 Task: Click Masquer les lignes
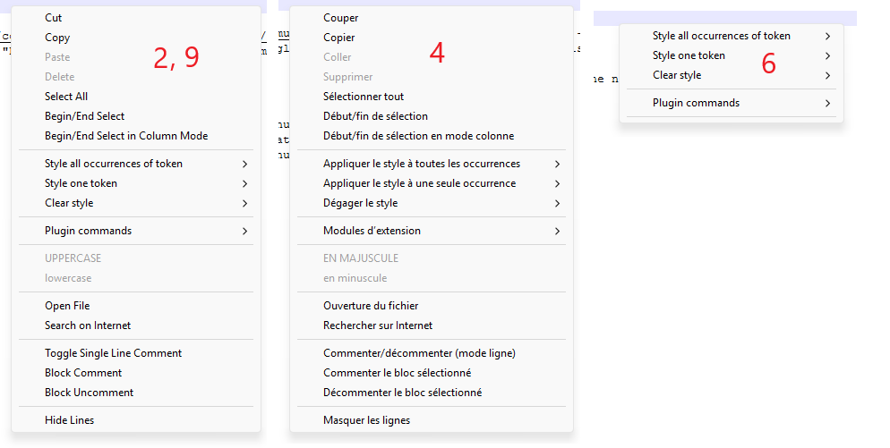(x=366, y=420)
